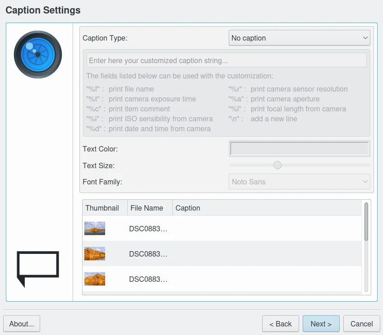Go to previous page with < Back
This screenshot has width=383, height=335.
click(x=280, y=324)
